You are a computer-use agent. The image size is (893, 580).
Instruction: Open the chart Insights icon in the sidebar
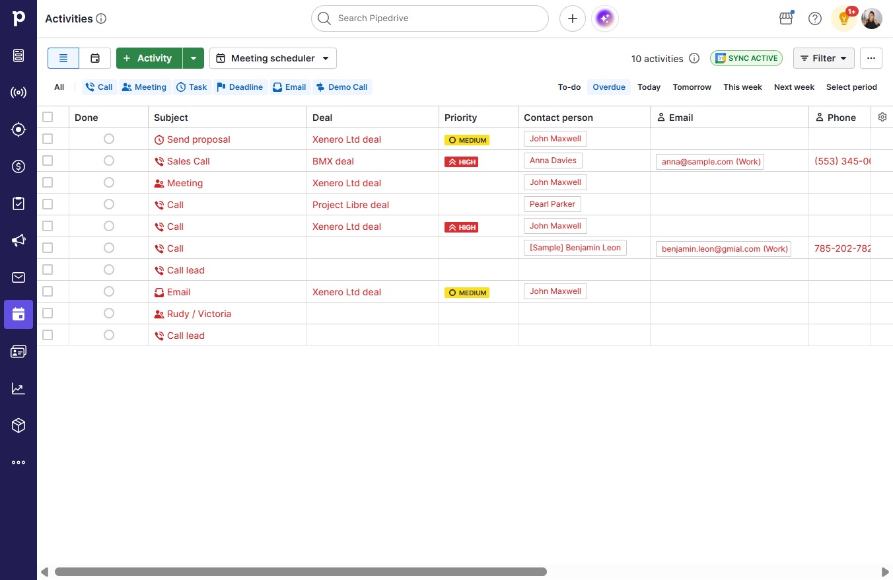coord(18,388)
